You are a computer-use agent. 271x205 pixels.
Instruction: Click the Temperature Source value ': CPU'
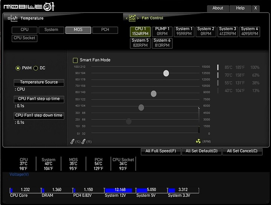click(20, 89)
